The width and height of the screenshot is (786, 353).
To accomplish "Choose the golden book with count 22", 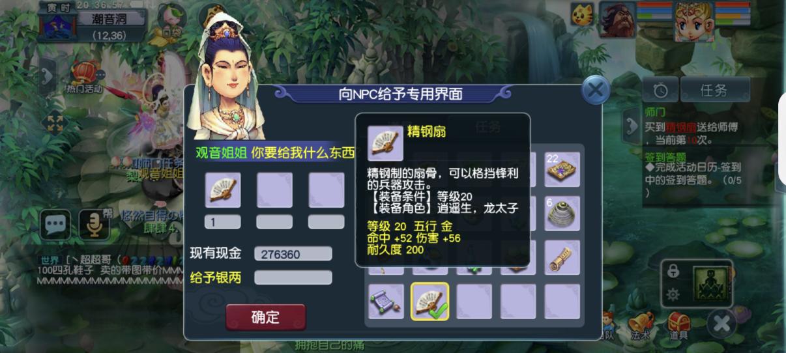I will click(x=562, y=170).
